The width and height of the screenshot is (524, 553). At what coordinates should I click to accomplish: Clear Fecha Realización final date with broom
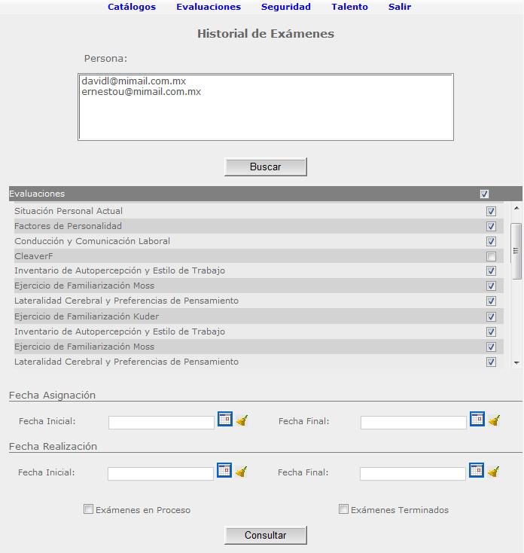(494, 472)
